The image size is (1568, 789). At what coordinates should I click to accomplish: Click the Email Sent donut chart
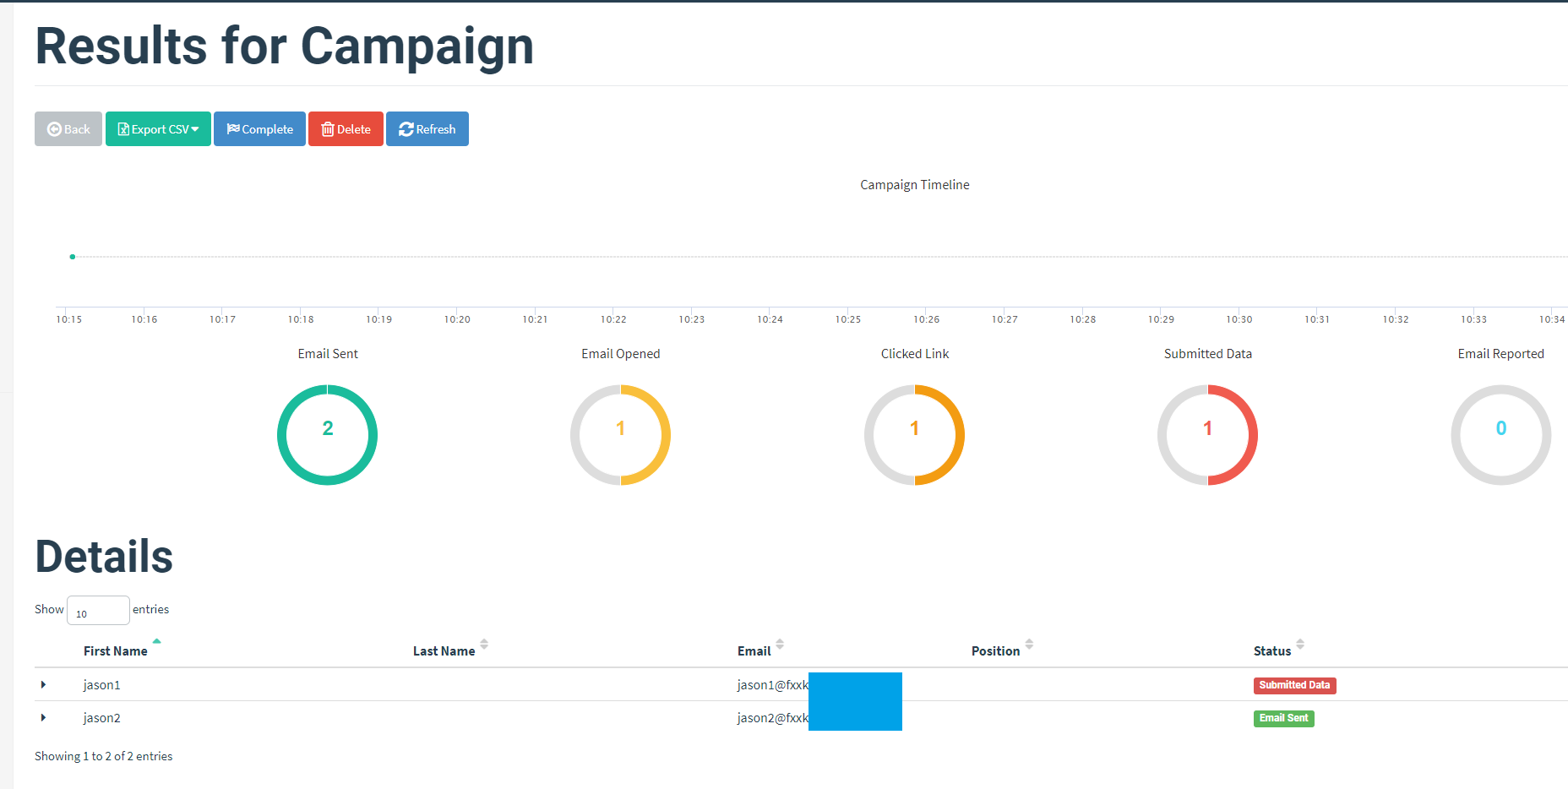(x=328, y=434)
